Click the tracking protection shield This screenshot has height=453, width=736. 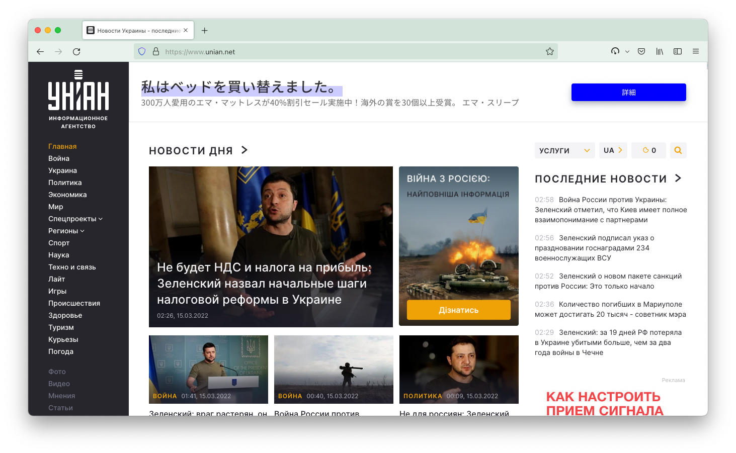[x=142, y=51]
